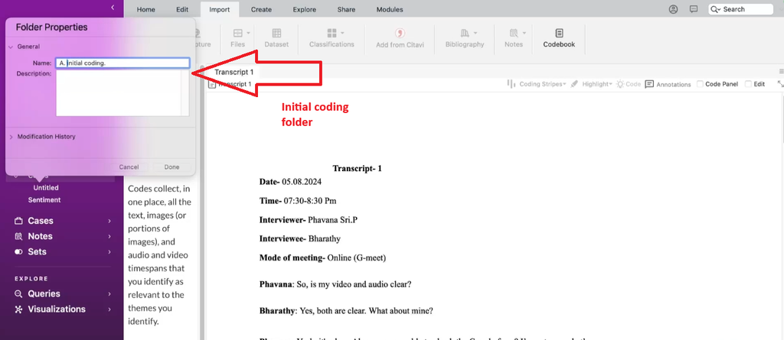784x340 pixels.
Task: Select the Import ribbon tab
Action: [x=220, y=9]
